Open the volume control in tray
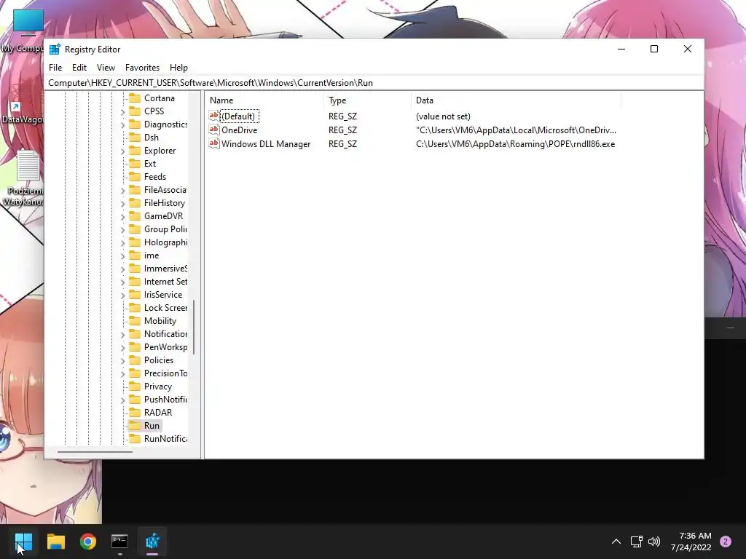The width and height of the screenshot is (746, 559). click(x=654, y=542)
